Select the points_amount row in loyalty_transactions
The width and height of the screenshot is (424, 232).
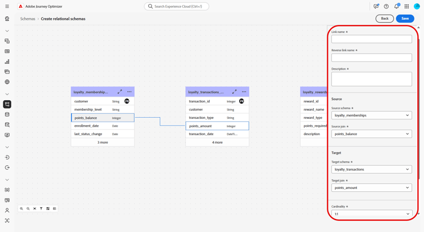tap(217, 126)
